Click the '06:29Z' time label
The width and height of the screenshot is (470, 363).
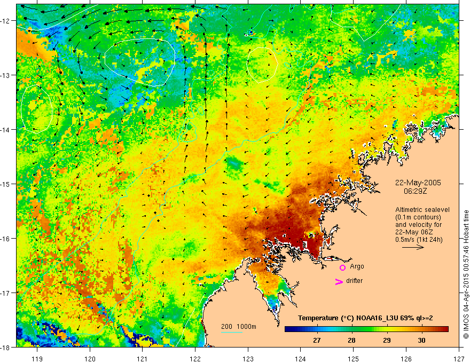[415, 191]
